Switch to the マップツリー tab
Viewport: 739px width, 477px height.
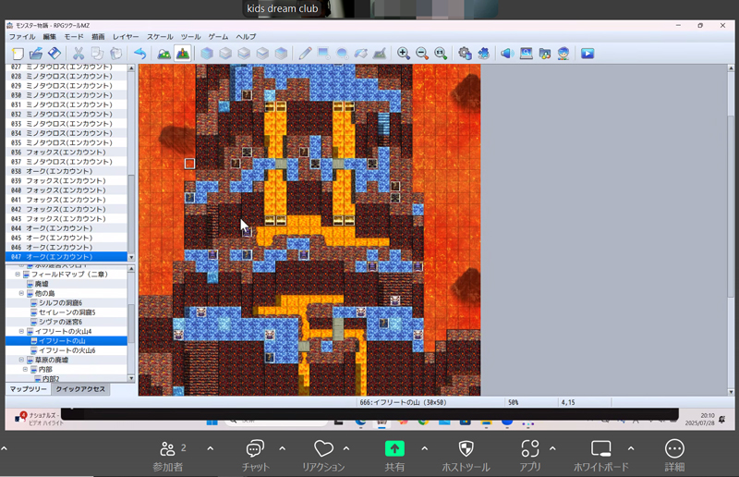click(29, 389)
